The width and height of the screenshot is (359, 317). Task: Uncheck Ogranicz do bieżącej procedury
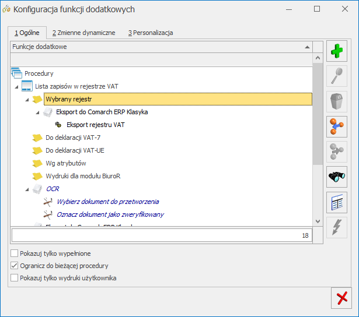click(15, 266)
